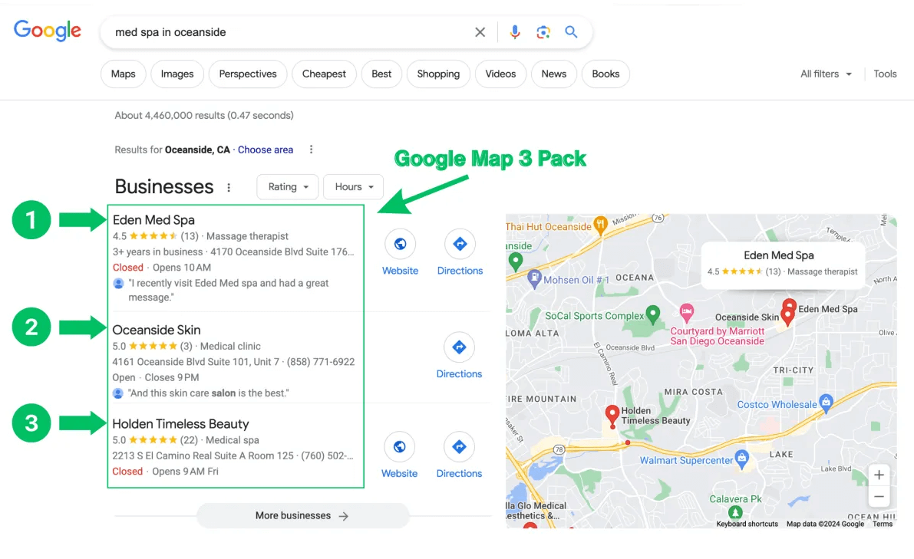The height and width of the screenshot is (559, 914).
Task: Zoom out on the map with the minus icon
Action: 879,496
